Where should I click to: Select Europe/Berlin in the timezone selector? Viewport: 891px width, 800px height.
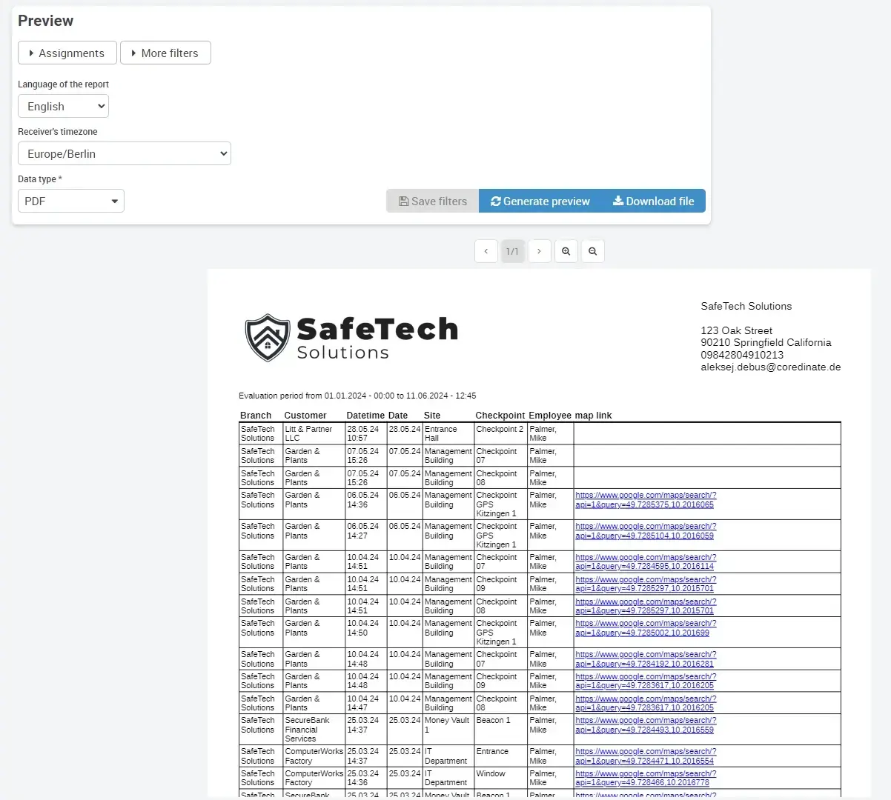coord(124,153)
